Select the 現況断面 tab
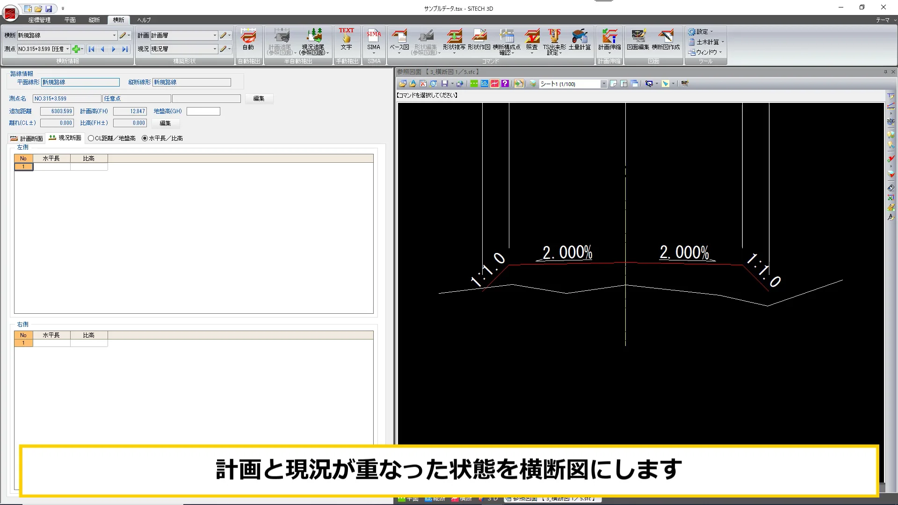 coord(65,138)
